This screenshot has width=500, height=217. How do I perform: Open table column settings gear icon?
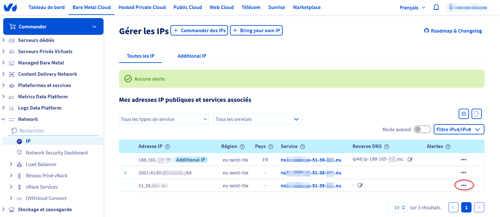pyautogui.click(x=464, y=114)
